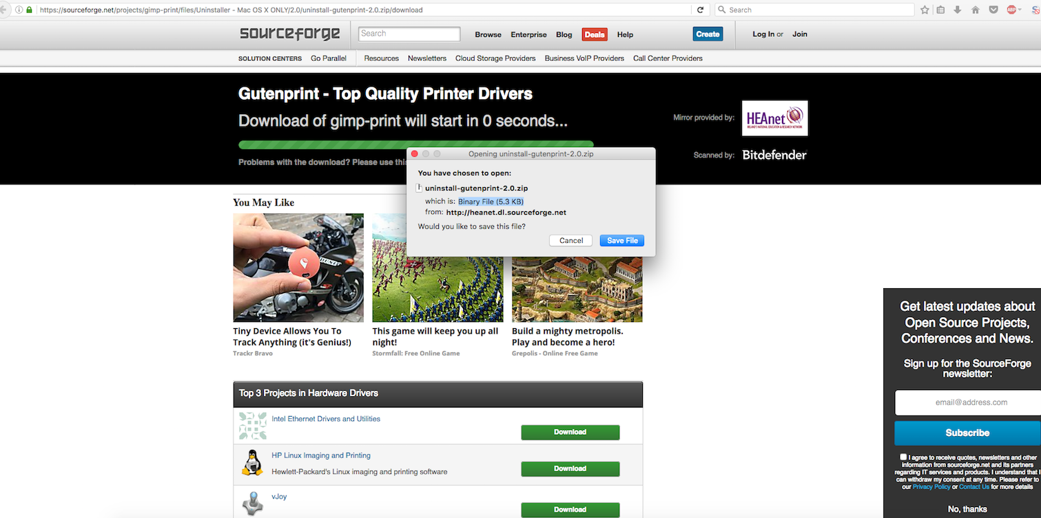Select the uninstall-gutenprint-2.0.zip file name

click(x=477, y=188)
